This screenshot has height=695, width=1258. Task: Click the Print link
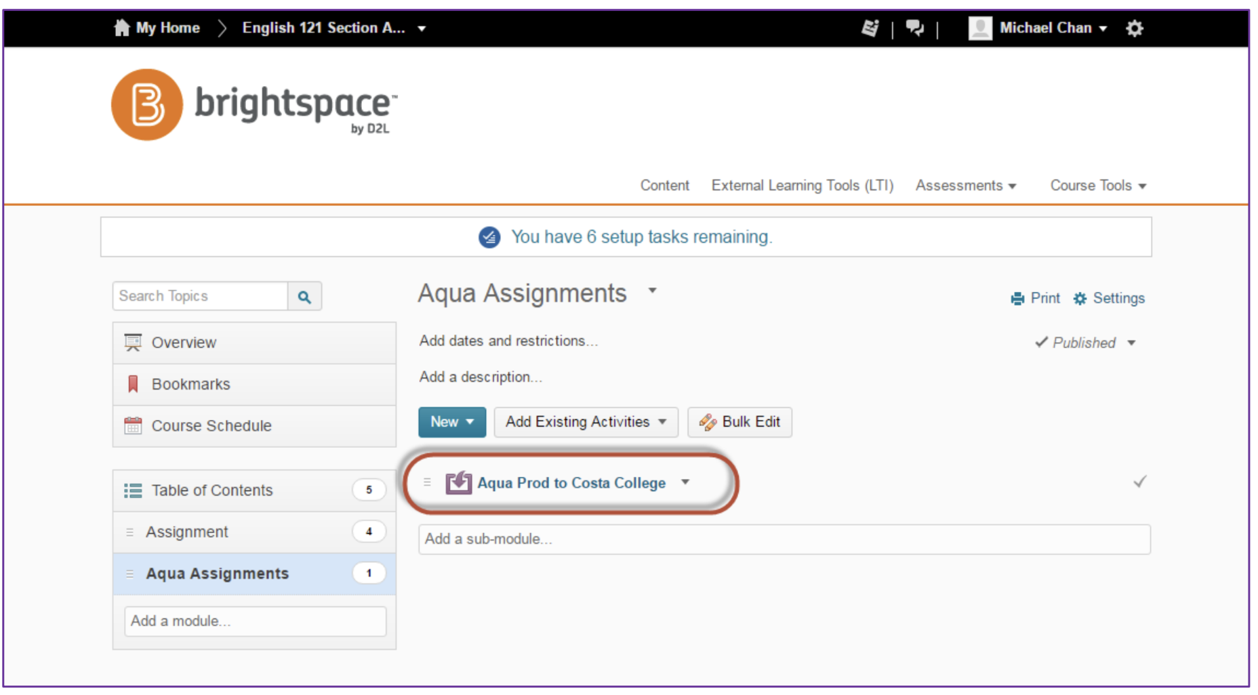coord(1045,299)
